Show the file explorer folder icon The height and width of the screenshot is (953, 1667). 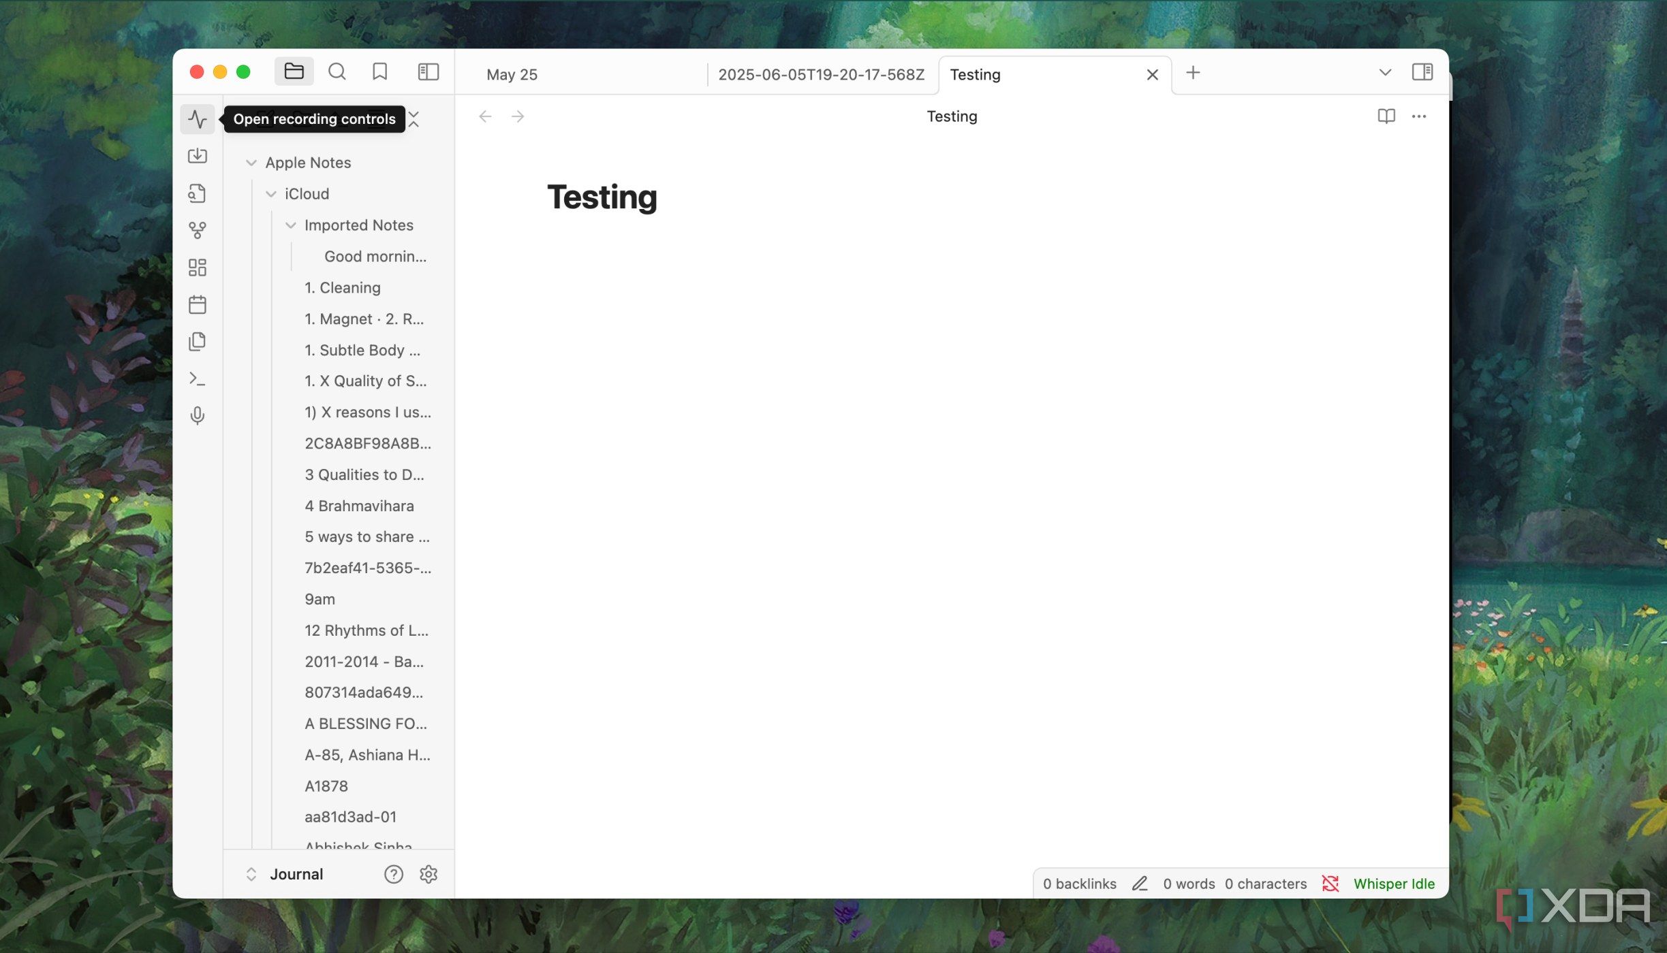(x=294, y=71)
